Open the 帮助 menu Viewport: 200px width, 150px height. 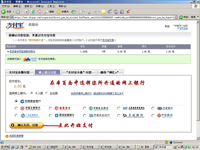coord(62,6)
